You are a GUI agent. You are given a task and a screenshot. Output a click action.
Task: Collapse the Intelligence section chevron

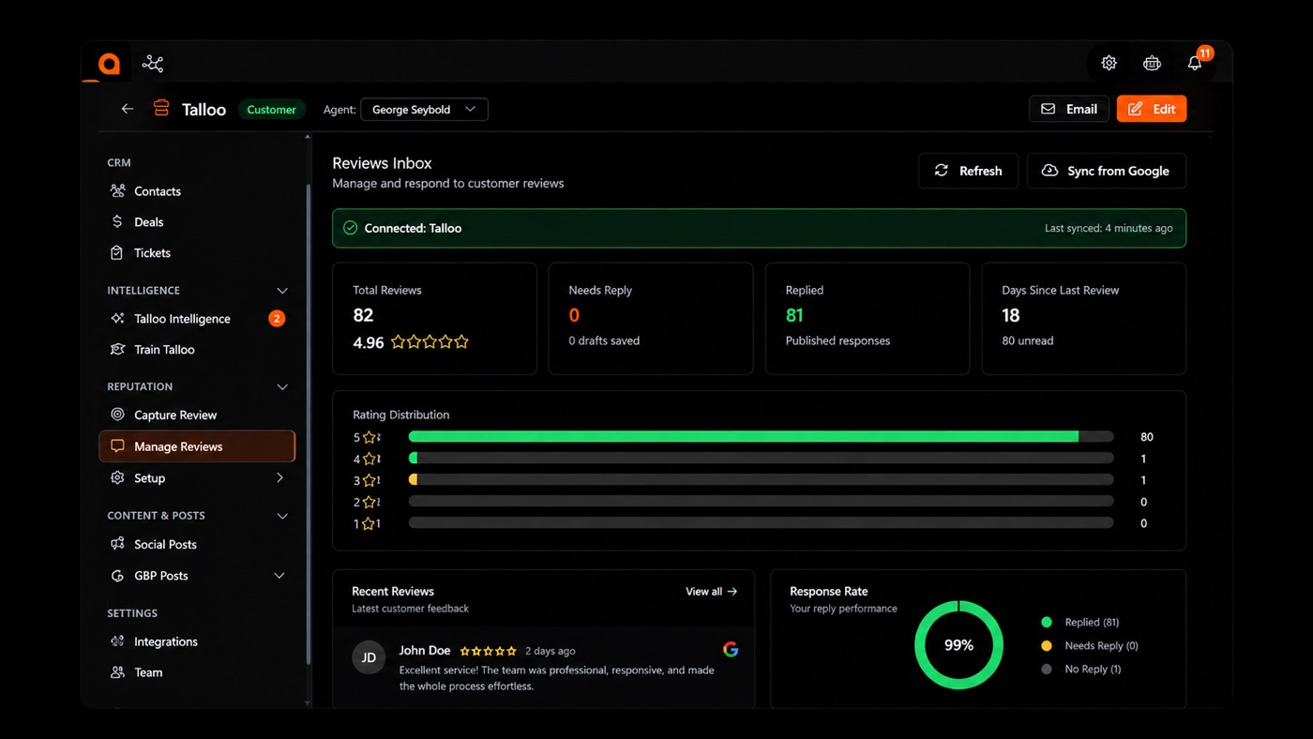tap(282, 291)
